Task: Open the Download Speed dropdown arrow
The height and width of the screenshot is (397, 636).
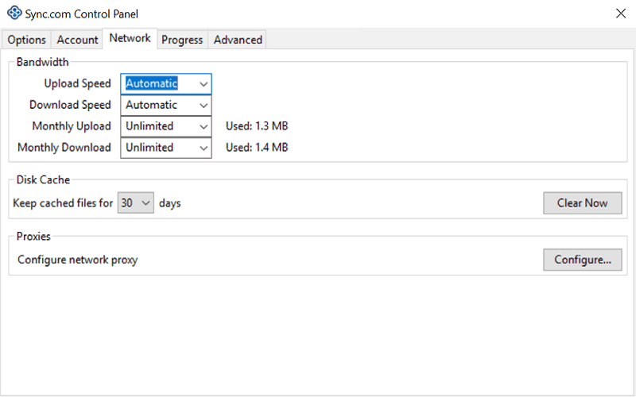Action: pos(204,106)
